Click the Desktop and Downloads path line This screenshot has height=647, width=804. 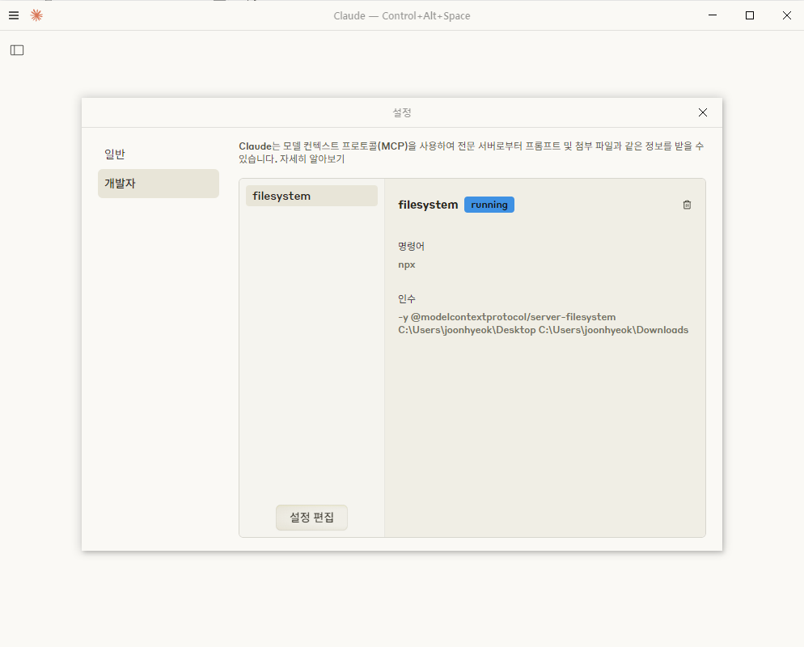(543, 330)
